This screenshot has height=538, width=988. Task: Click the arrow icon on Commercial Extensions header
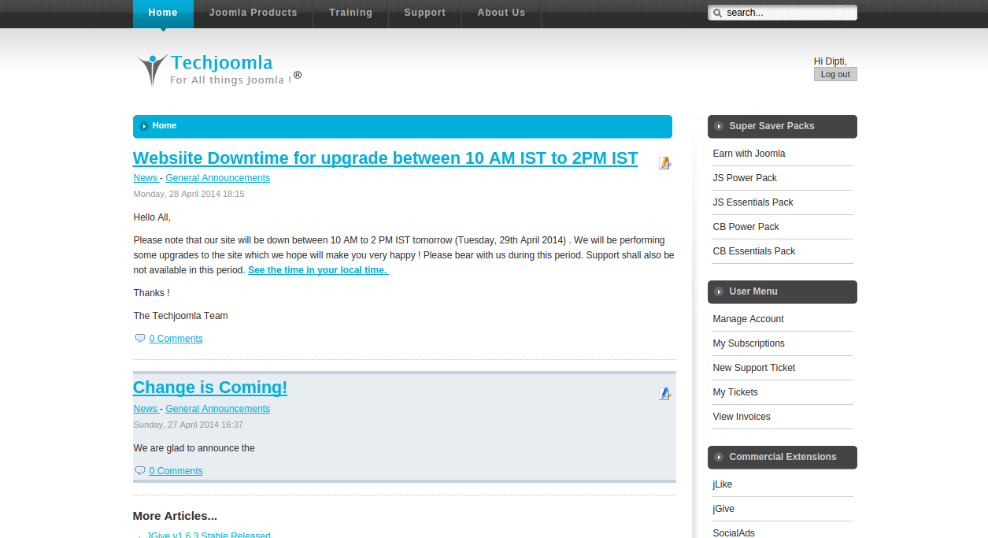719,457
